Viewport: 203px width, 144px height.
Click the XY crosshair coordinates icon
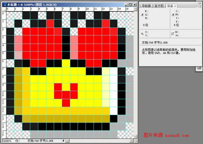click(142, 34)
